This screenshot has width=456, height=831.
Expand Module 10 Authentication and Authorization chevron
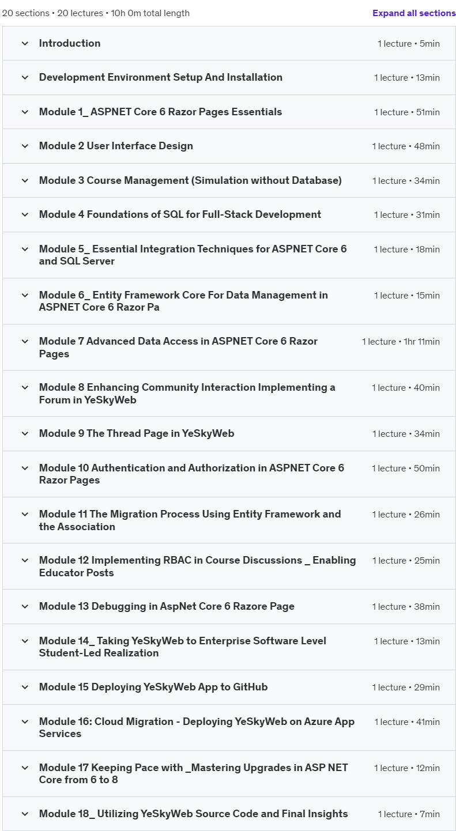click(25, 468)
